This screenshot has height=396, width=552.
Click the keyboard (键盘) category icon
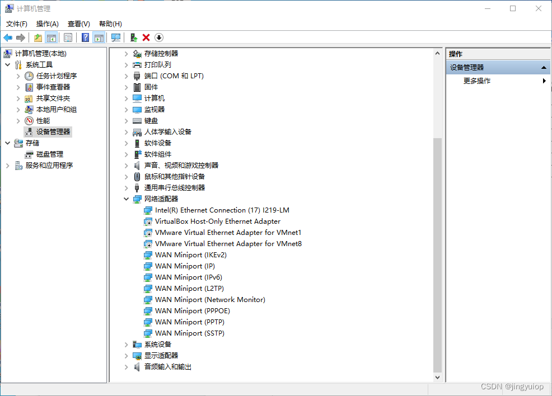137,121
